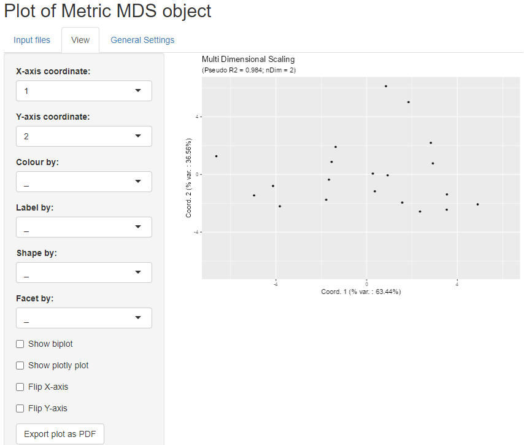Viewport: 524px width, 445px height.
Task: Open the General Settings tab
Action: point(142,40)
